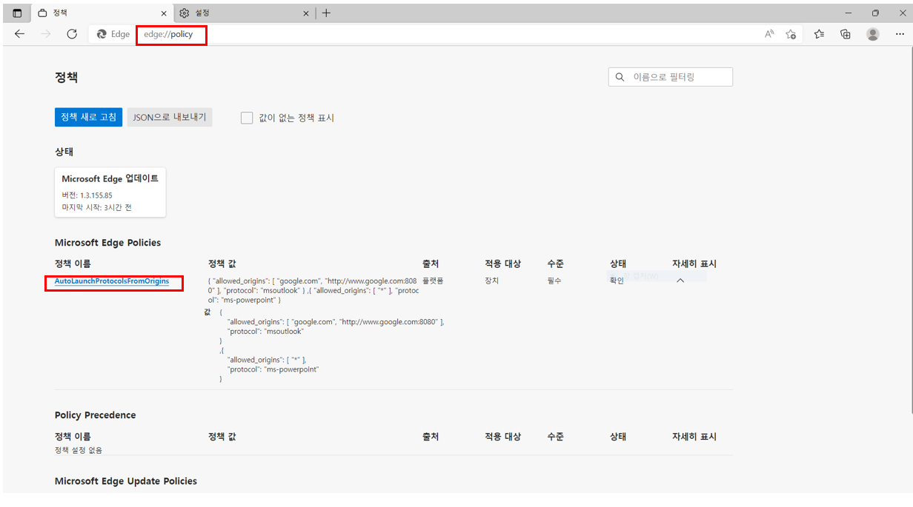Click the 마지막 시작: 3시간 전 text
Image resolution: width=913 pixels, height=507 pixels.
pos(97,207)
